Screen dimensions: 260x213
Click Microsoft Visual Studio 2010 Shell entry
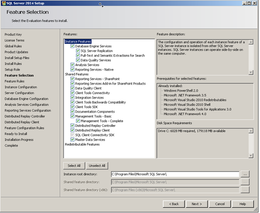click(x=187, y=104)
